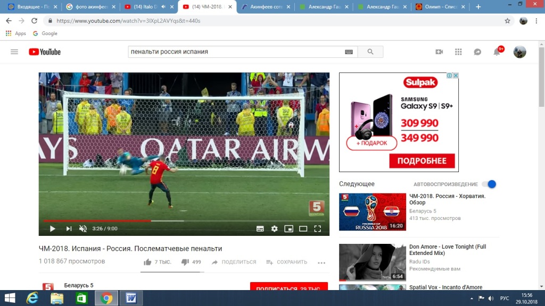The image size is (545, 306).
Task: Click the page vertical scrollbar
Action: pyautogui.click(x=541, y=76)
